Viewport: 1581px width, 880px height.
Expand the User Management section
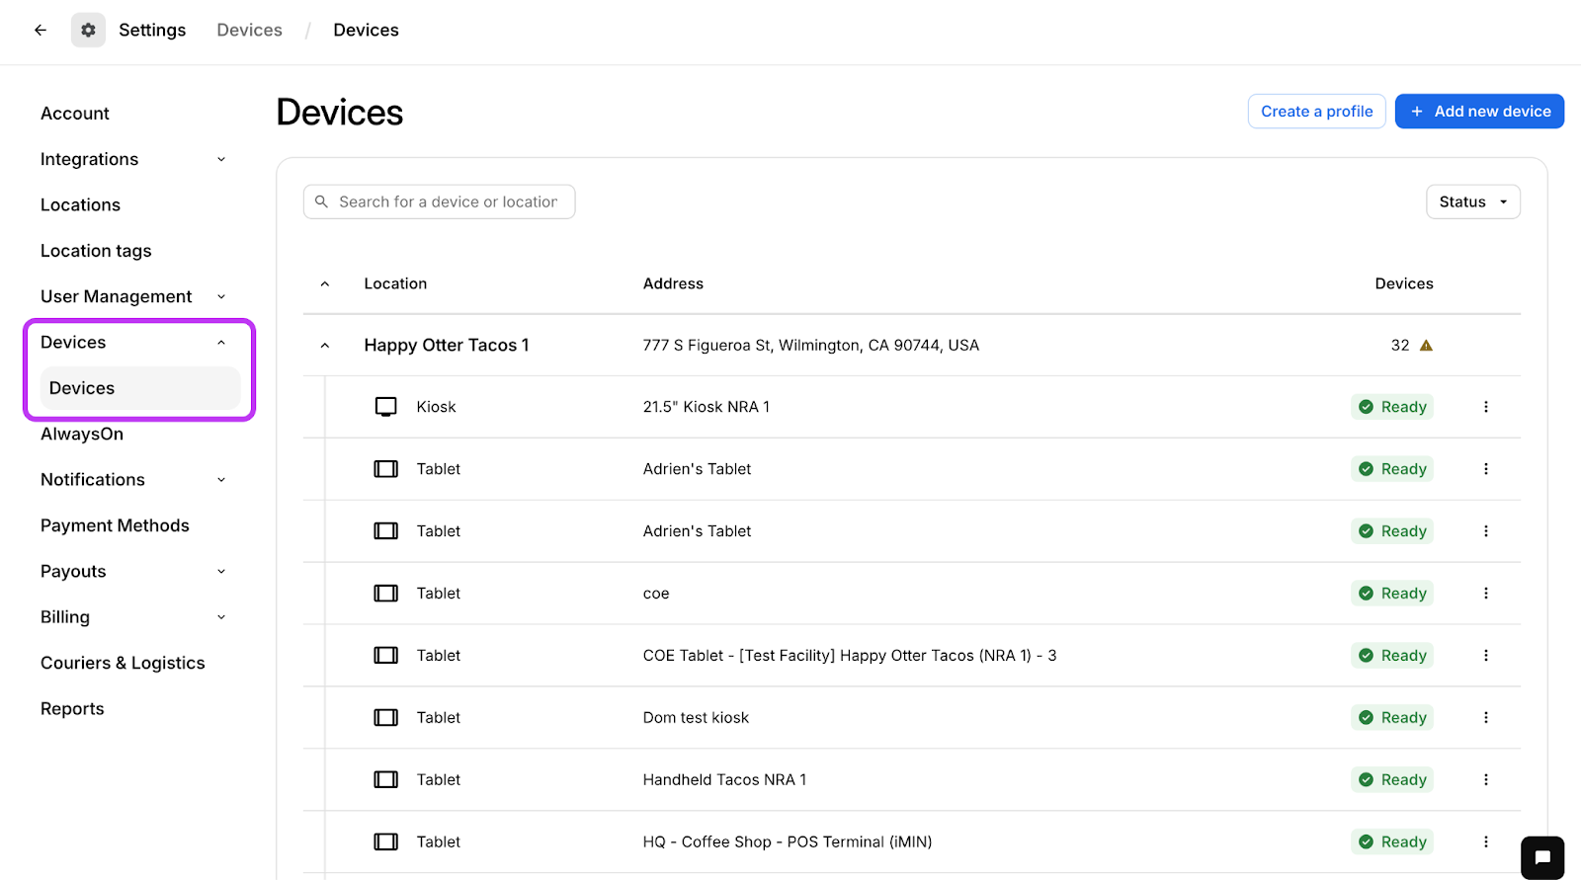coord(221,296)
